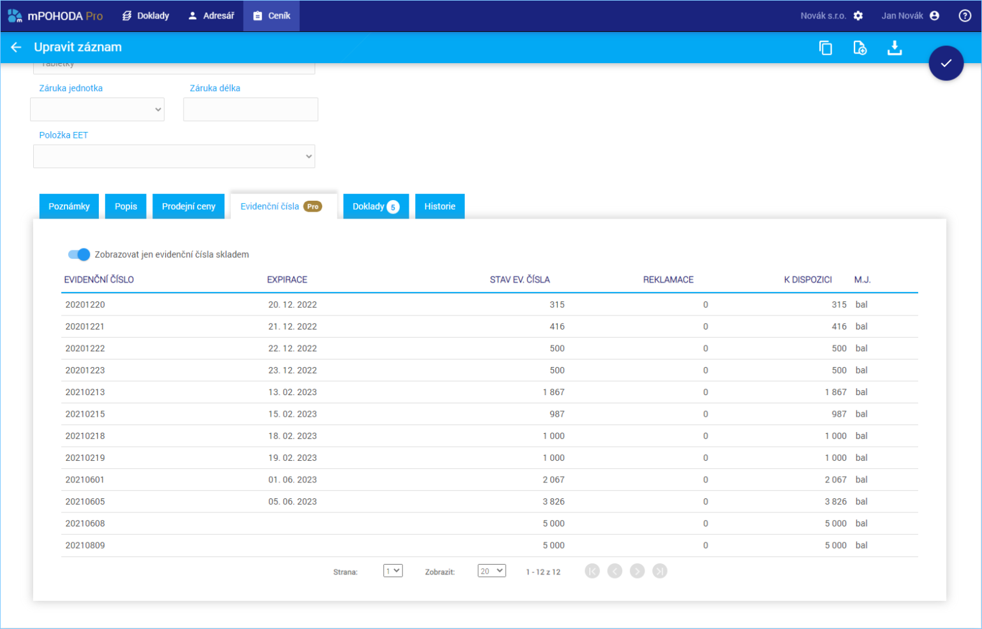Go to last page pagination icon
Image resolution: width=982 pixels, height=629 pixels.
tap(660, 571)
